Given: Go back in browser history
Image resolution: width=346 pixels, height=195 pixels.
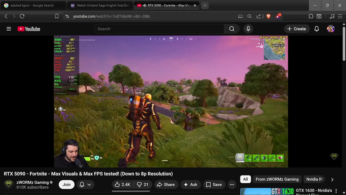Looking at the screenshot, I should (6, 16).
